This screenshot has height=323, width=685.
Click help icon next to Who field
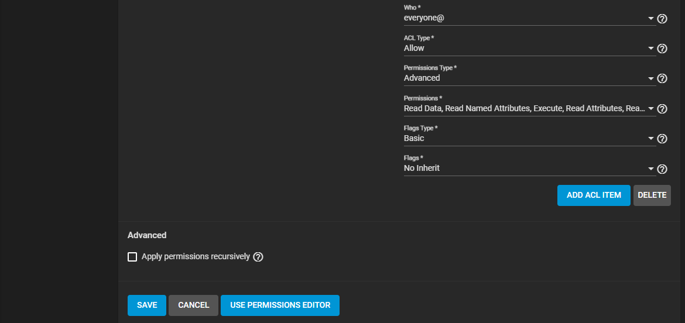click(662, 19)
